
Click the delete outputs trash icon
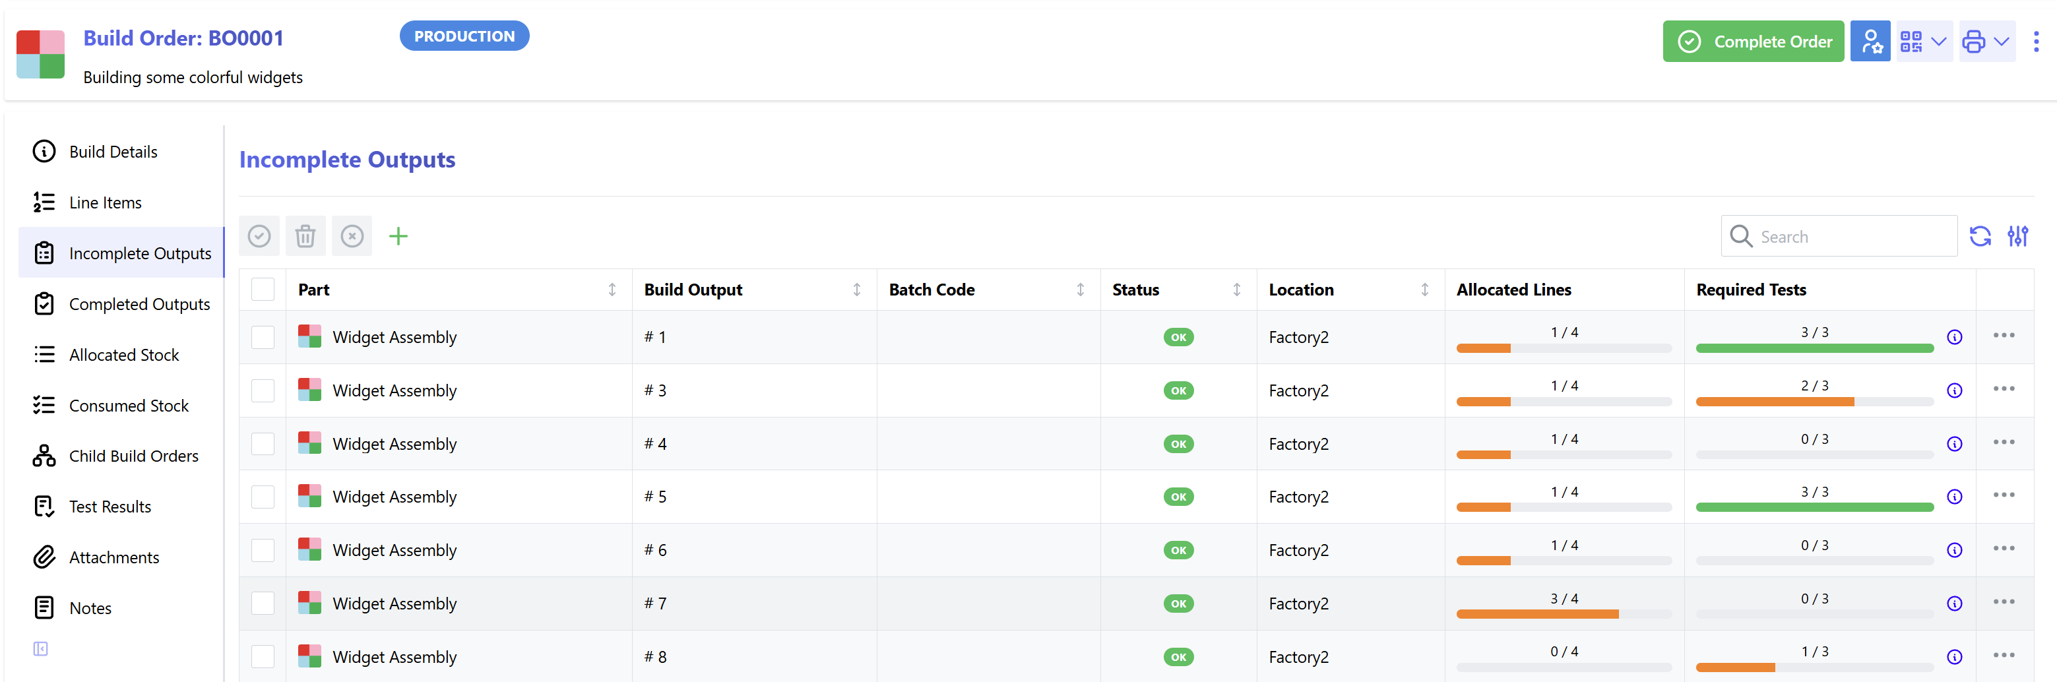coord(305,235)
